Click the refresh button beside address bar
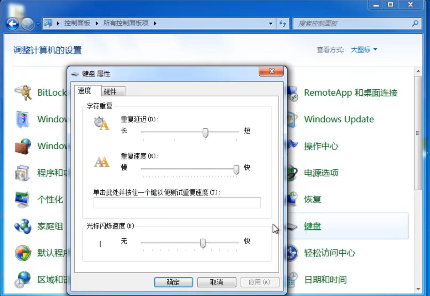The height and width of the screenshot is (296, 430). (283, 23)
